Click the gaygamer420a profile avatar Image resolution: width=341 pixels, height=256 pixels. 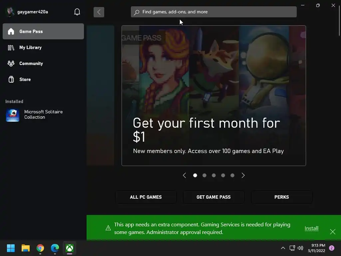pyautogui.click(x=10, y=12)
